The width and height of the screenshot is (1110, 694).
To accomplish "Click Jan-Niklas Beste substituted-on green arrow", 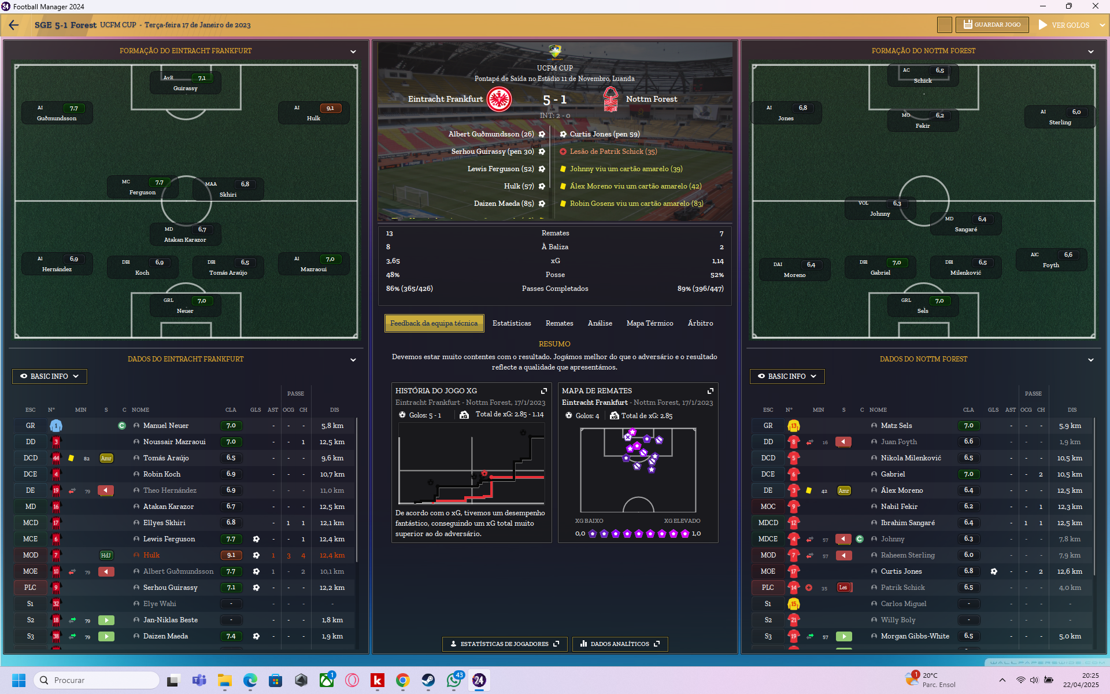I will coord(106,620).
